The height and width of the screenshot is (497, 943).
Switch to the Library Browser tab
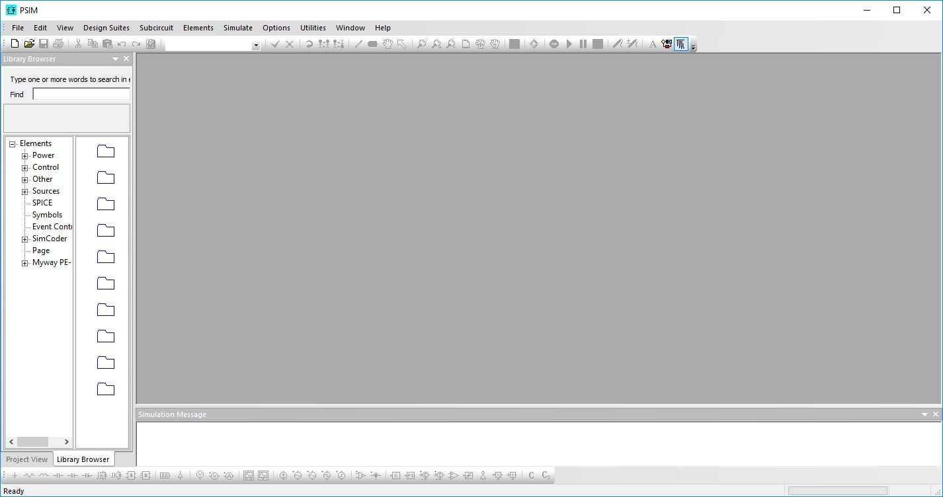[83, 459]
